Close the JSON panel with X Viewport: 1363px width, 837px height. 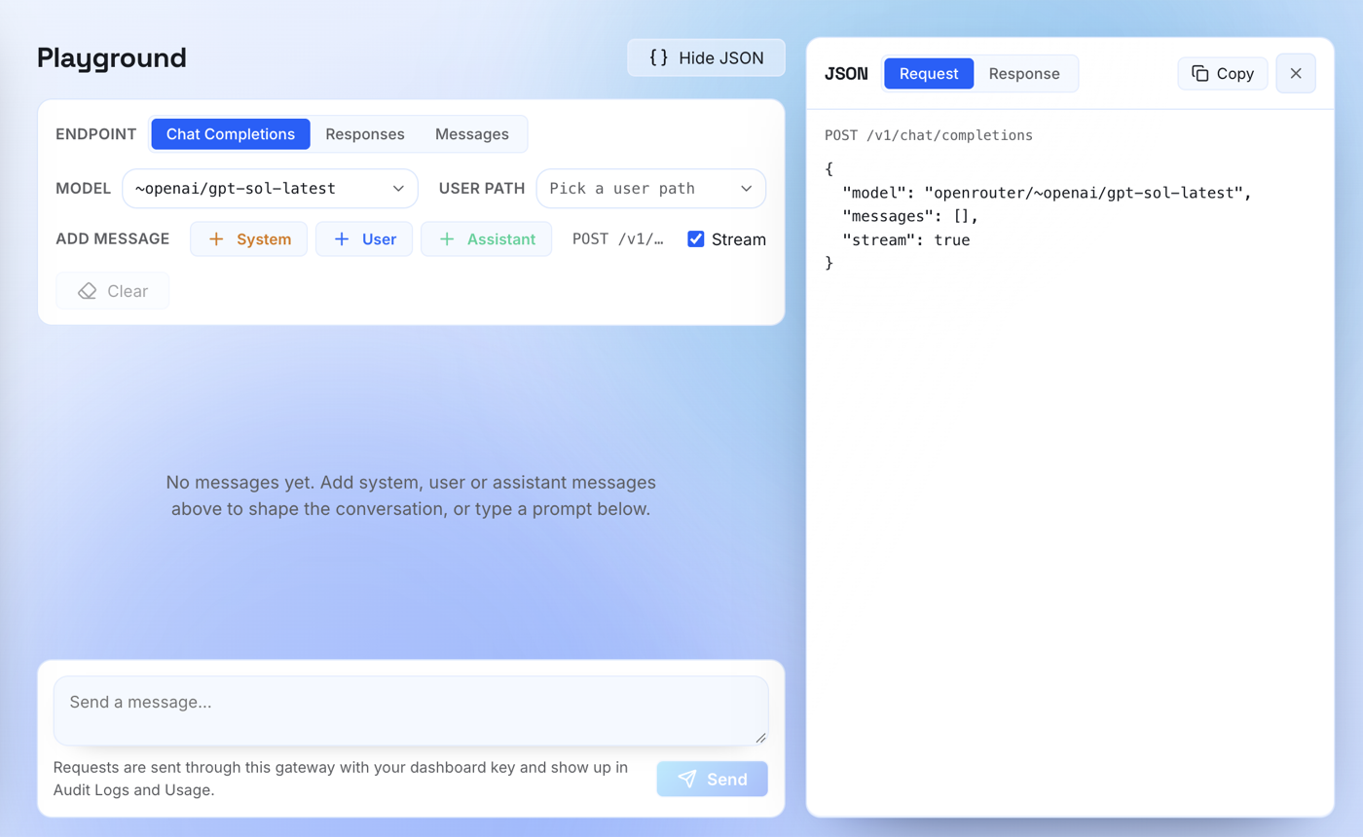point(1296,73)
